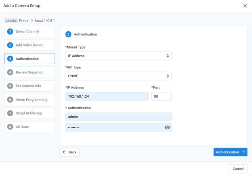Image resolution: width=252 pixels, height=176 pixels.
Task: Click the CKB308 device tag in breadcrumb
Action: click(x=11, y=20)
